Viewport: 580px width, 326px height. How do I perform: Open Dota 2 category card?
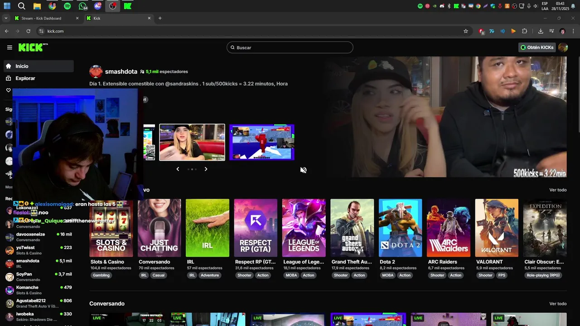pyautogui.click(x=400, y=228)
